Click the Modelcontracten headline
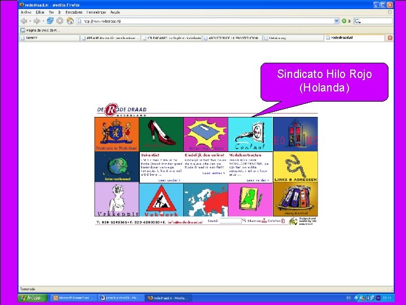The height and width of the screenshot is (305, 406). (x=245, y=155)
